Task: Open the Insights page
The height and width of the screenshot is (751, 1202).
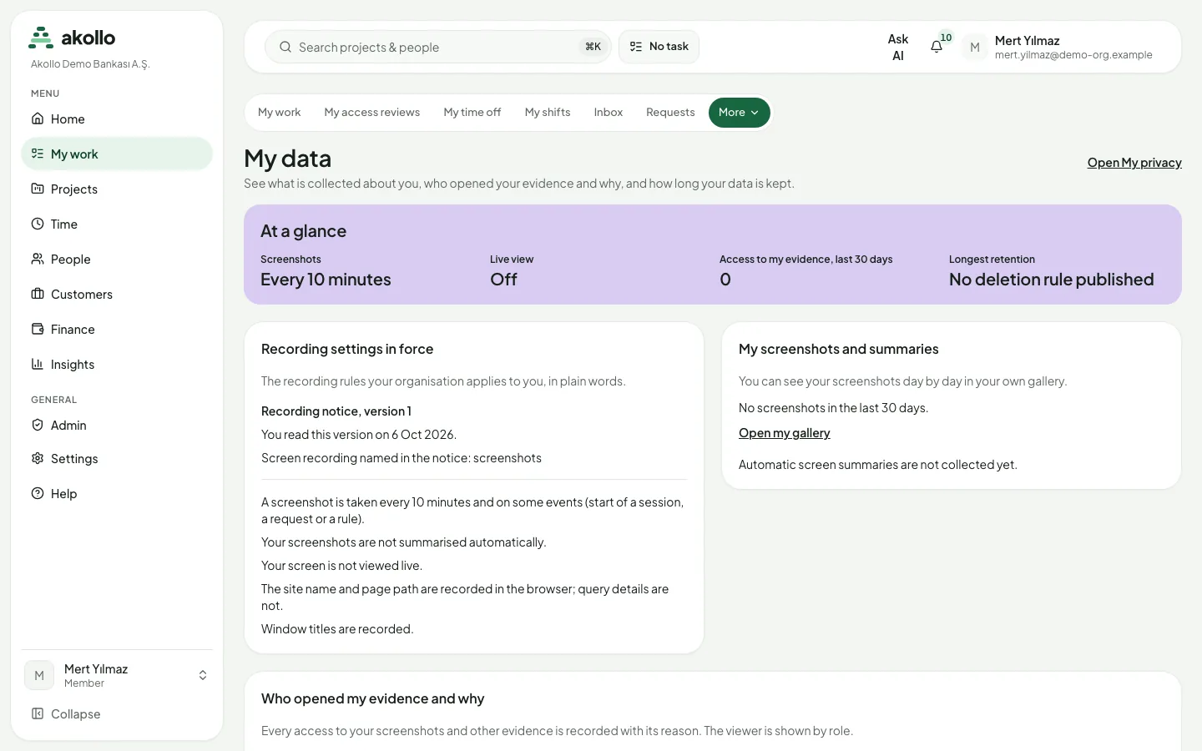Action: click(117, 365)
